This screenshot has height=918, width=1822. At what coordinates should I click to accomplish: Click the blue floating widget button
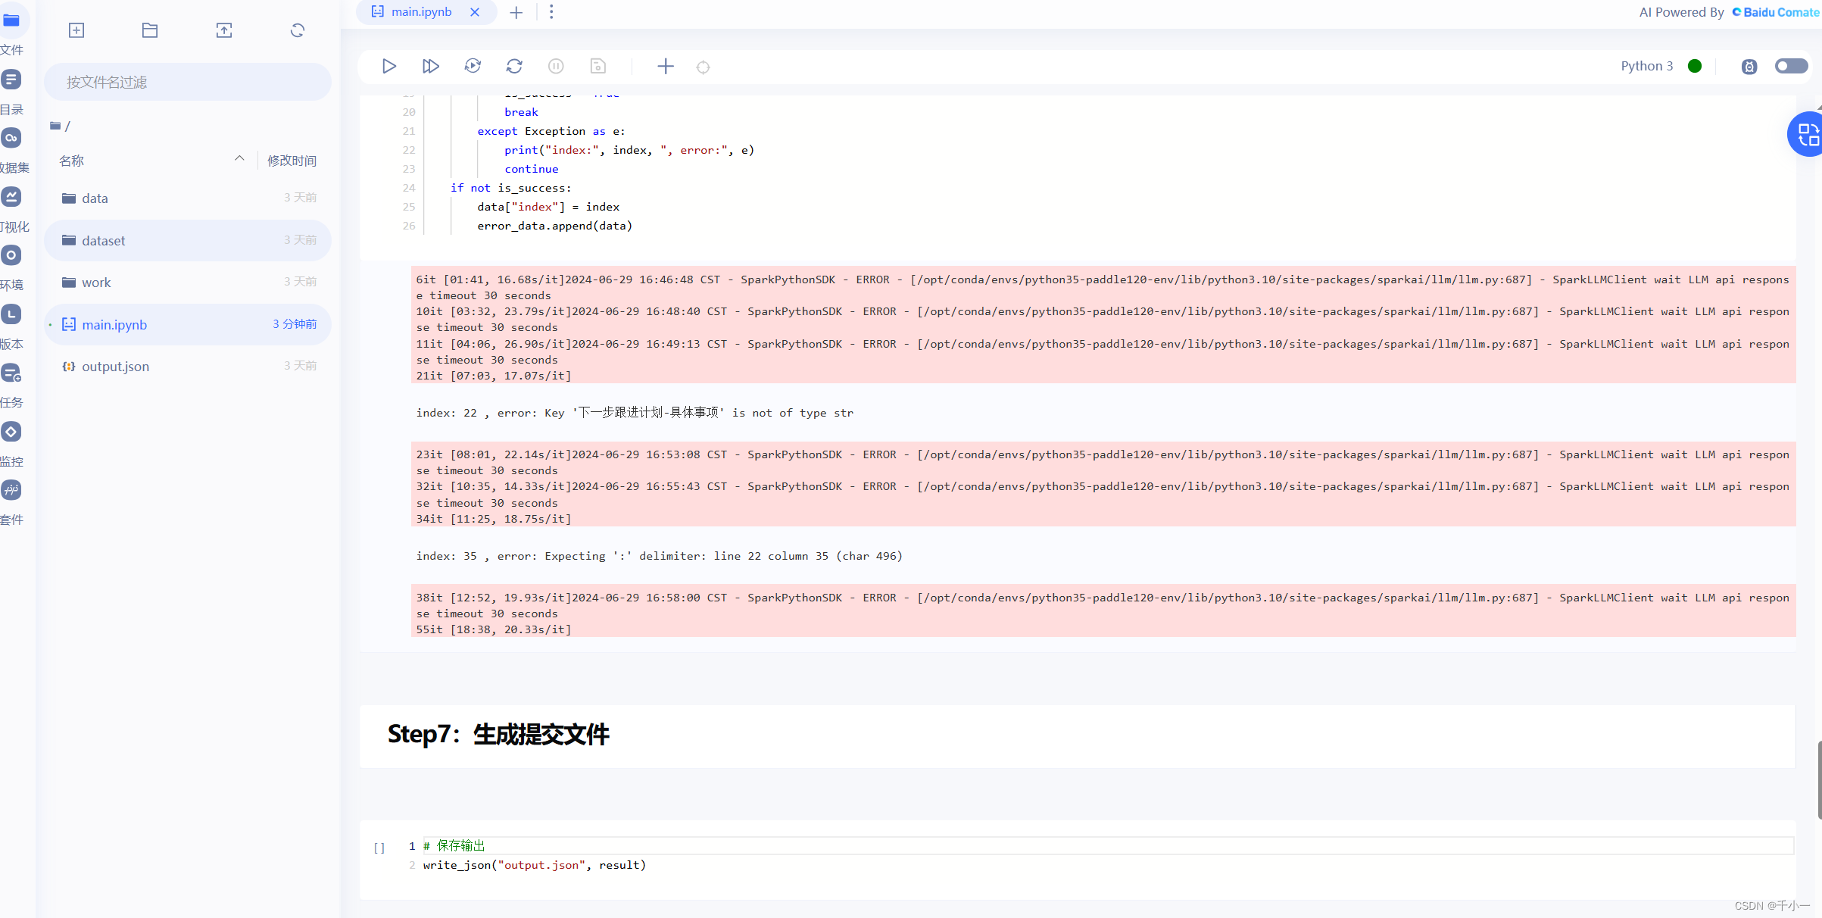(x=1808, y=135)
